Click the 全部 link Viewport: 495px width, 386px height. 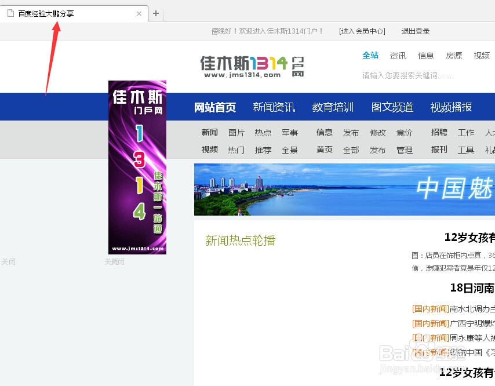point(351,150)
